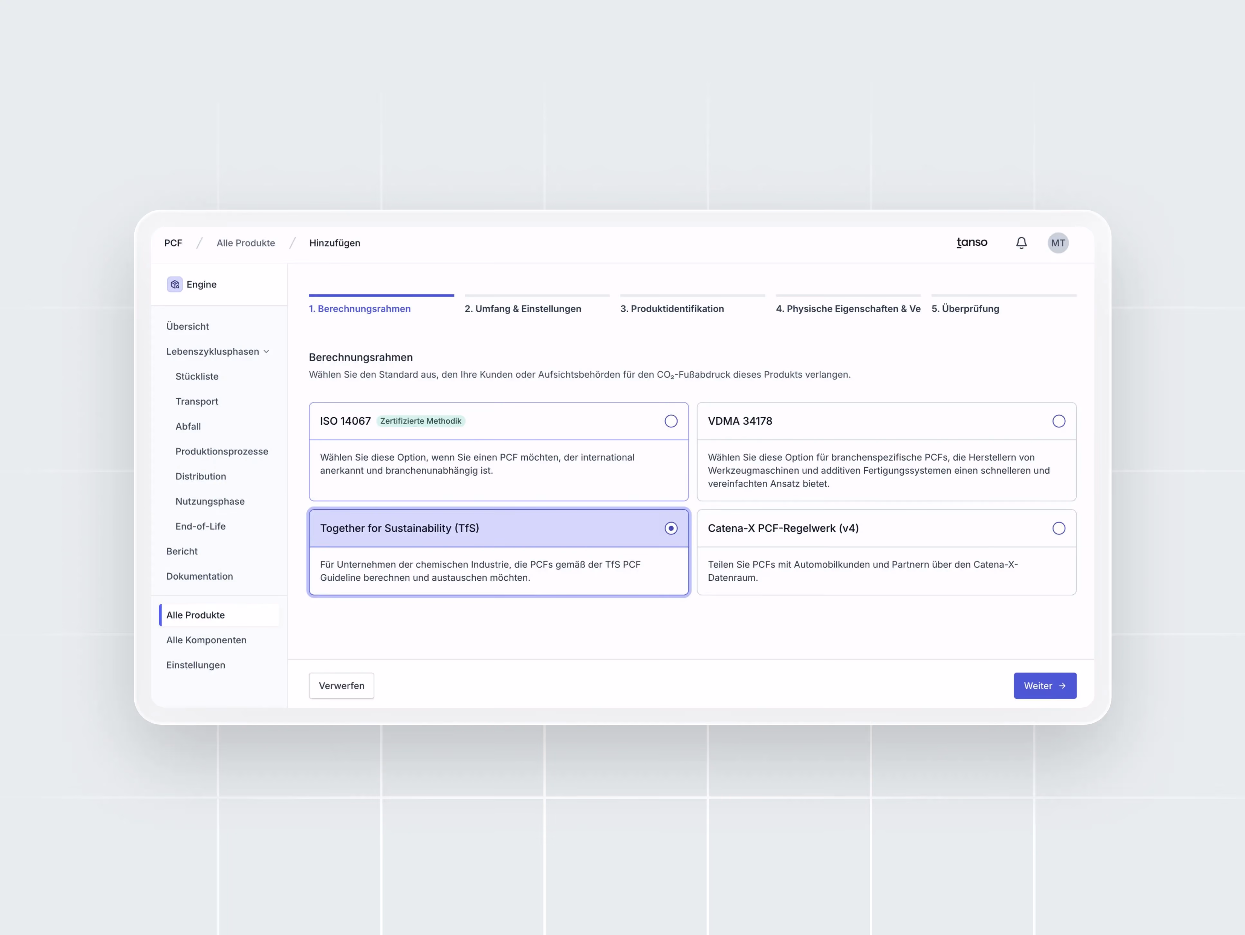
Task: Open the MT user avatar menu
Action: point(1058,243)
